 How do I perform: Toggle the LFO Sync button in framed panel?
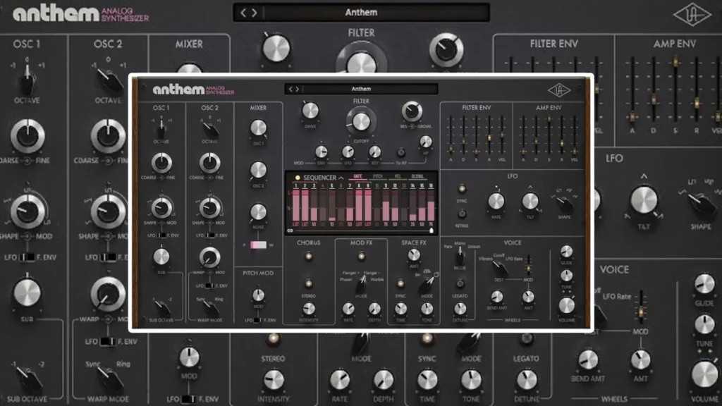[x=462, y=189]
